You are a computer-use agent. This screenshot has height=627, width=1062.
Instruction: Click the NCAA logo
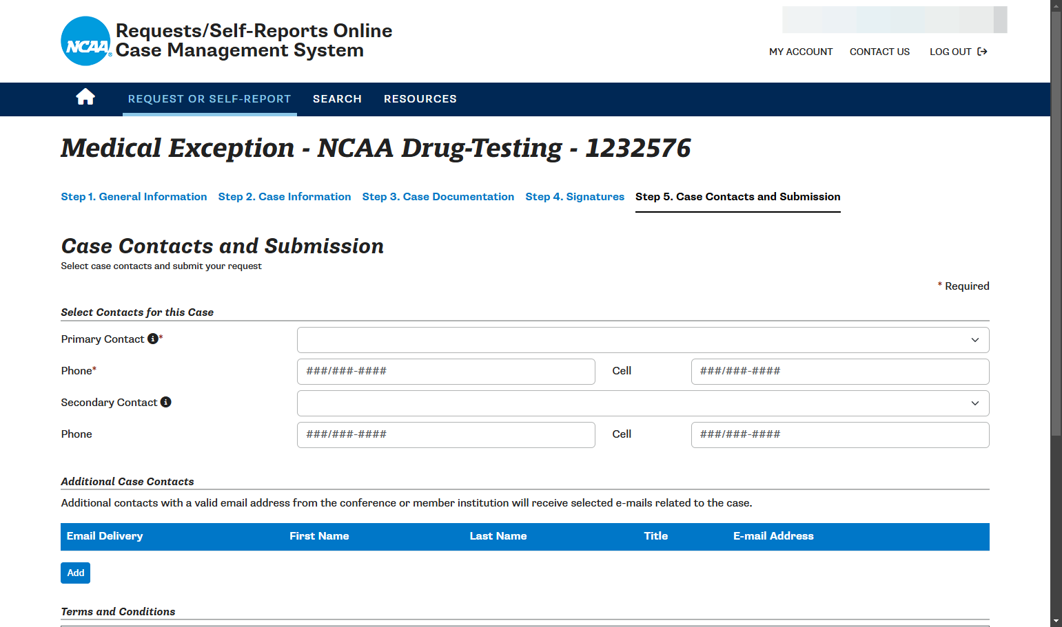click(x=86, y=41)
